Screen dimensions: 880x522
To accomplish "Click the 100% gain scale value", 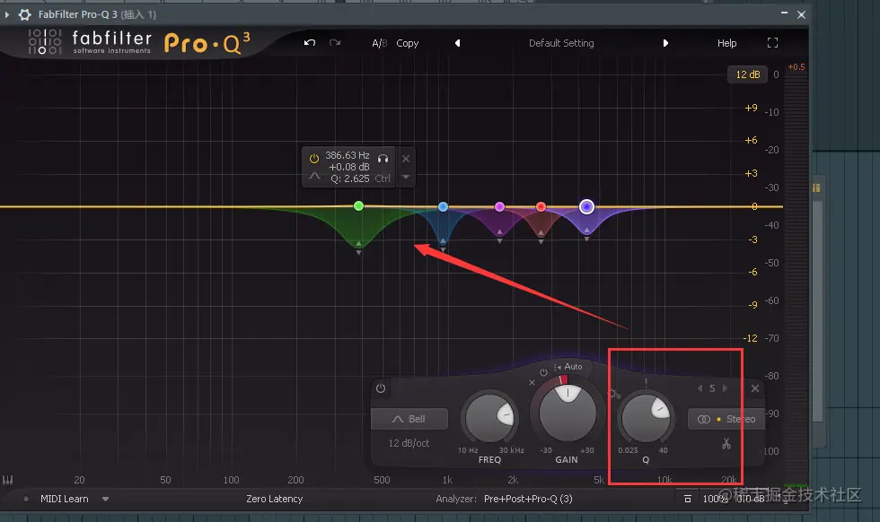I will (x=715, y=499).
